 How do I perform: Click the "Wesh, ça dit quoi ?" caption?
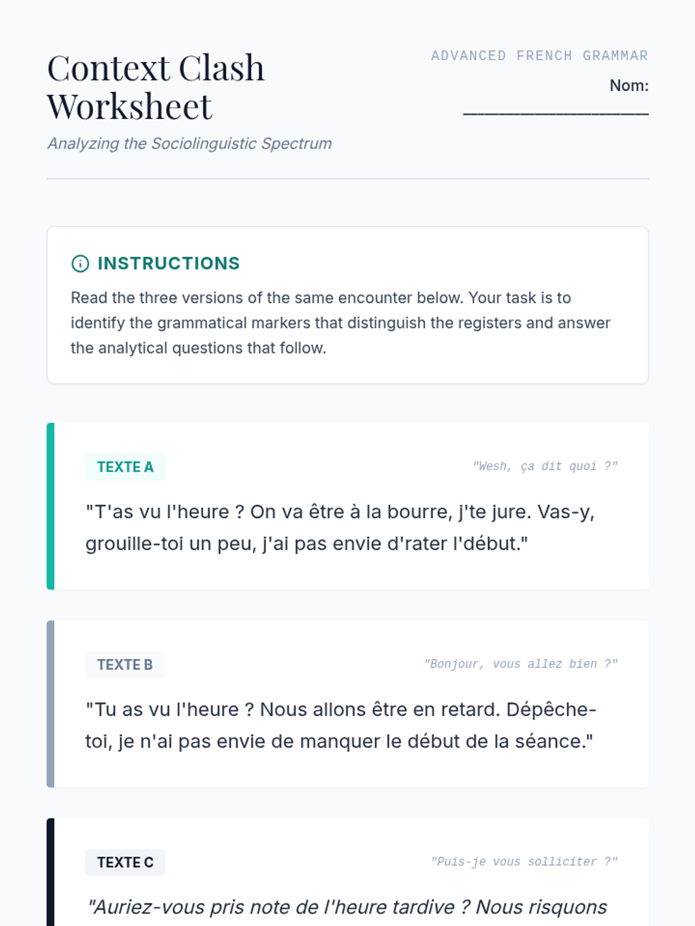[x=545, y=466]
